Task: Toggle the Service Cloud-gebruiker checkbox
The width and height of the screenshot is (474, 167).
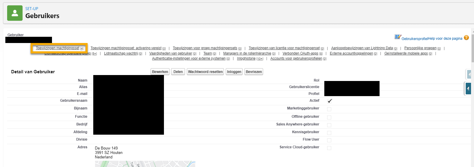Action: [x=329, y=148]
